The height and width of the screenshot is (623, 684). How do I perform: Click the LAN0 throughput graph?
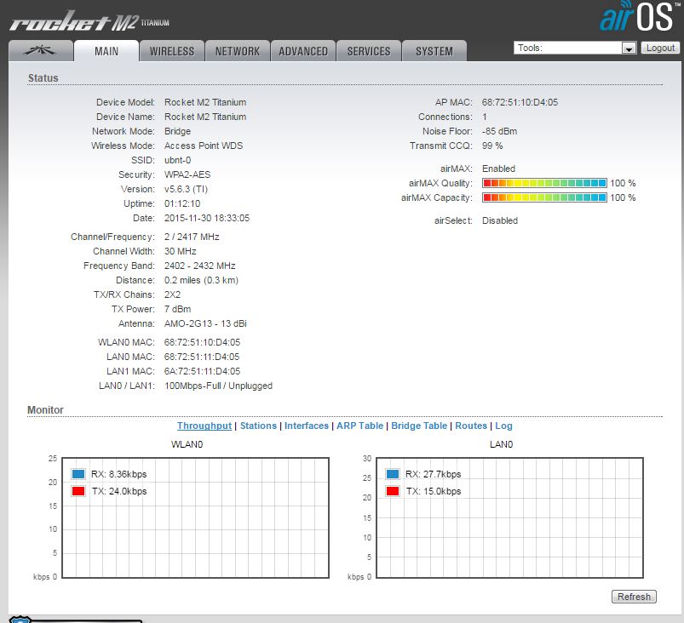coord(509,518)
